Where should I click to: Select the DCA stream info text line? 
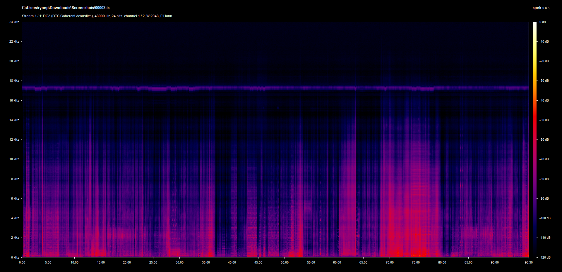97,16
